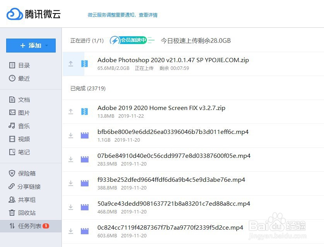Click the 13.8MB 2019-11-22 file details
Viewport: 324px width, 247px height.
click(x=121, y=116)
